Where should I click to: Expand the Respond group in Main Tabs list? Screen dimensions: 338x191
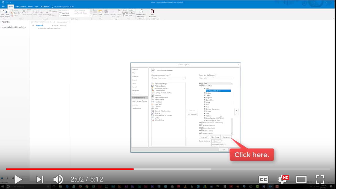tap(204, 98)
